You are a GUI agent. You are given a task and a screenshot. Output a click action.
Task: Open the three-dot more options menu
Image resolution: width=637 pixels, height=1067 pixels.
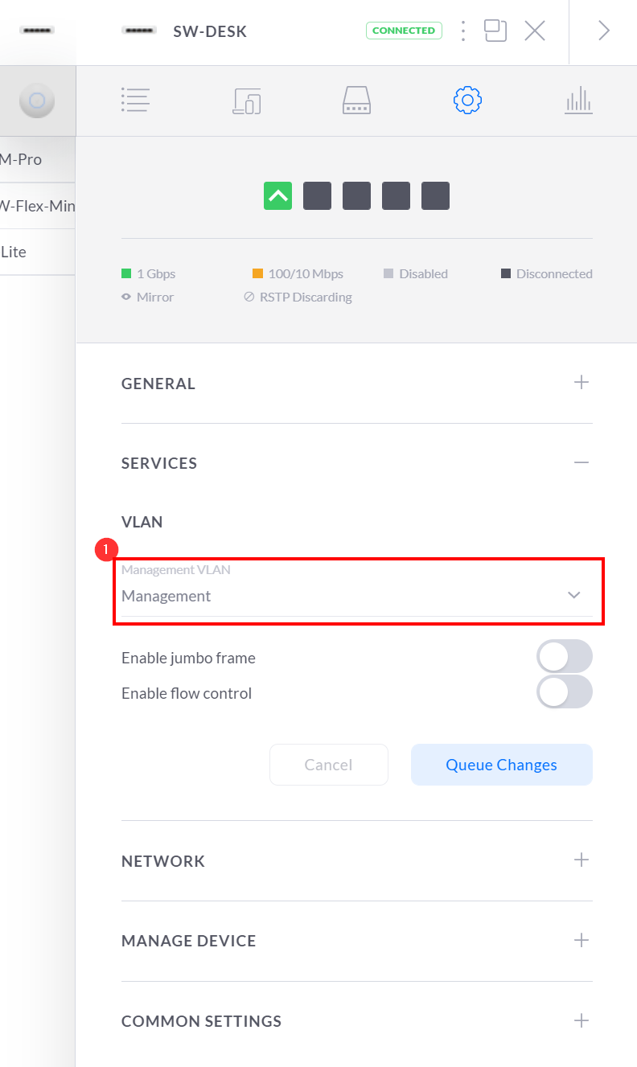click(x=463, y=31)
